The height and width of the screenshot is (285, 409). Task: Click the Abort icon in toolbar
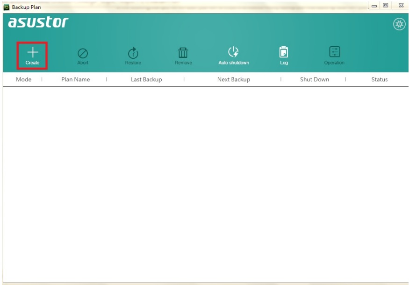[x=83, y=56]
